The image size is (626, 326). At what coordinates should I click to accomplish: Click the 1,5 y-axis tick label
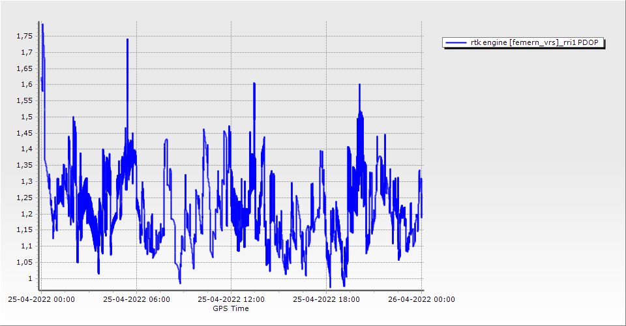[26, 117]
